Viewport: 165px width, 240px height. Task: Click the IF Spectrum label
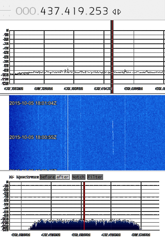[x=24, y=177]
